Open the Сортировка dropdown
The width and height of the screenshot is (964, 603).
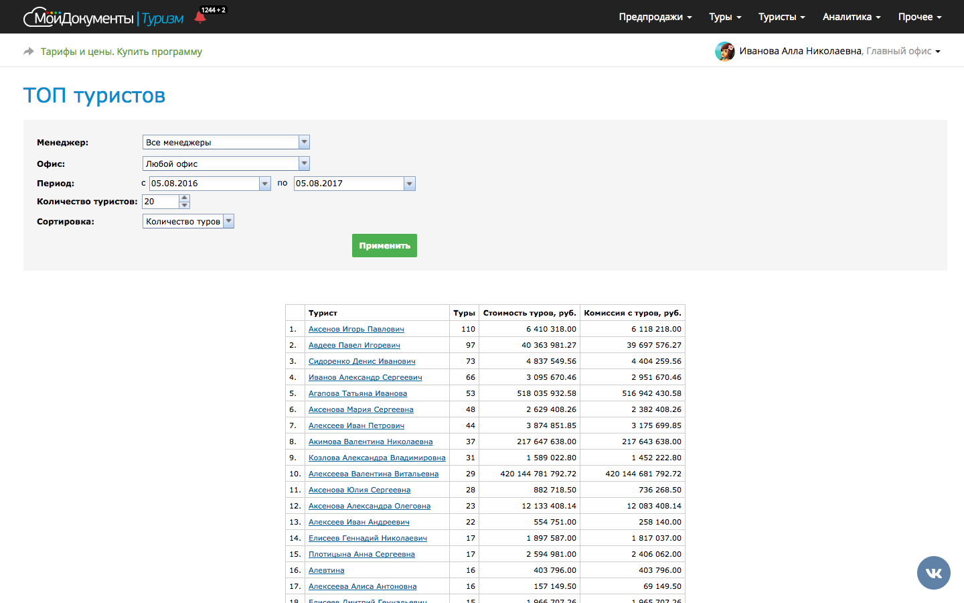(x=228, y=221)
